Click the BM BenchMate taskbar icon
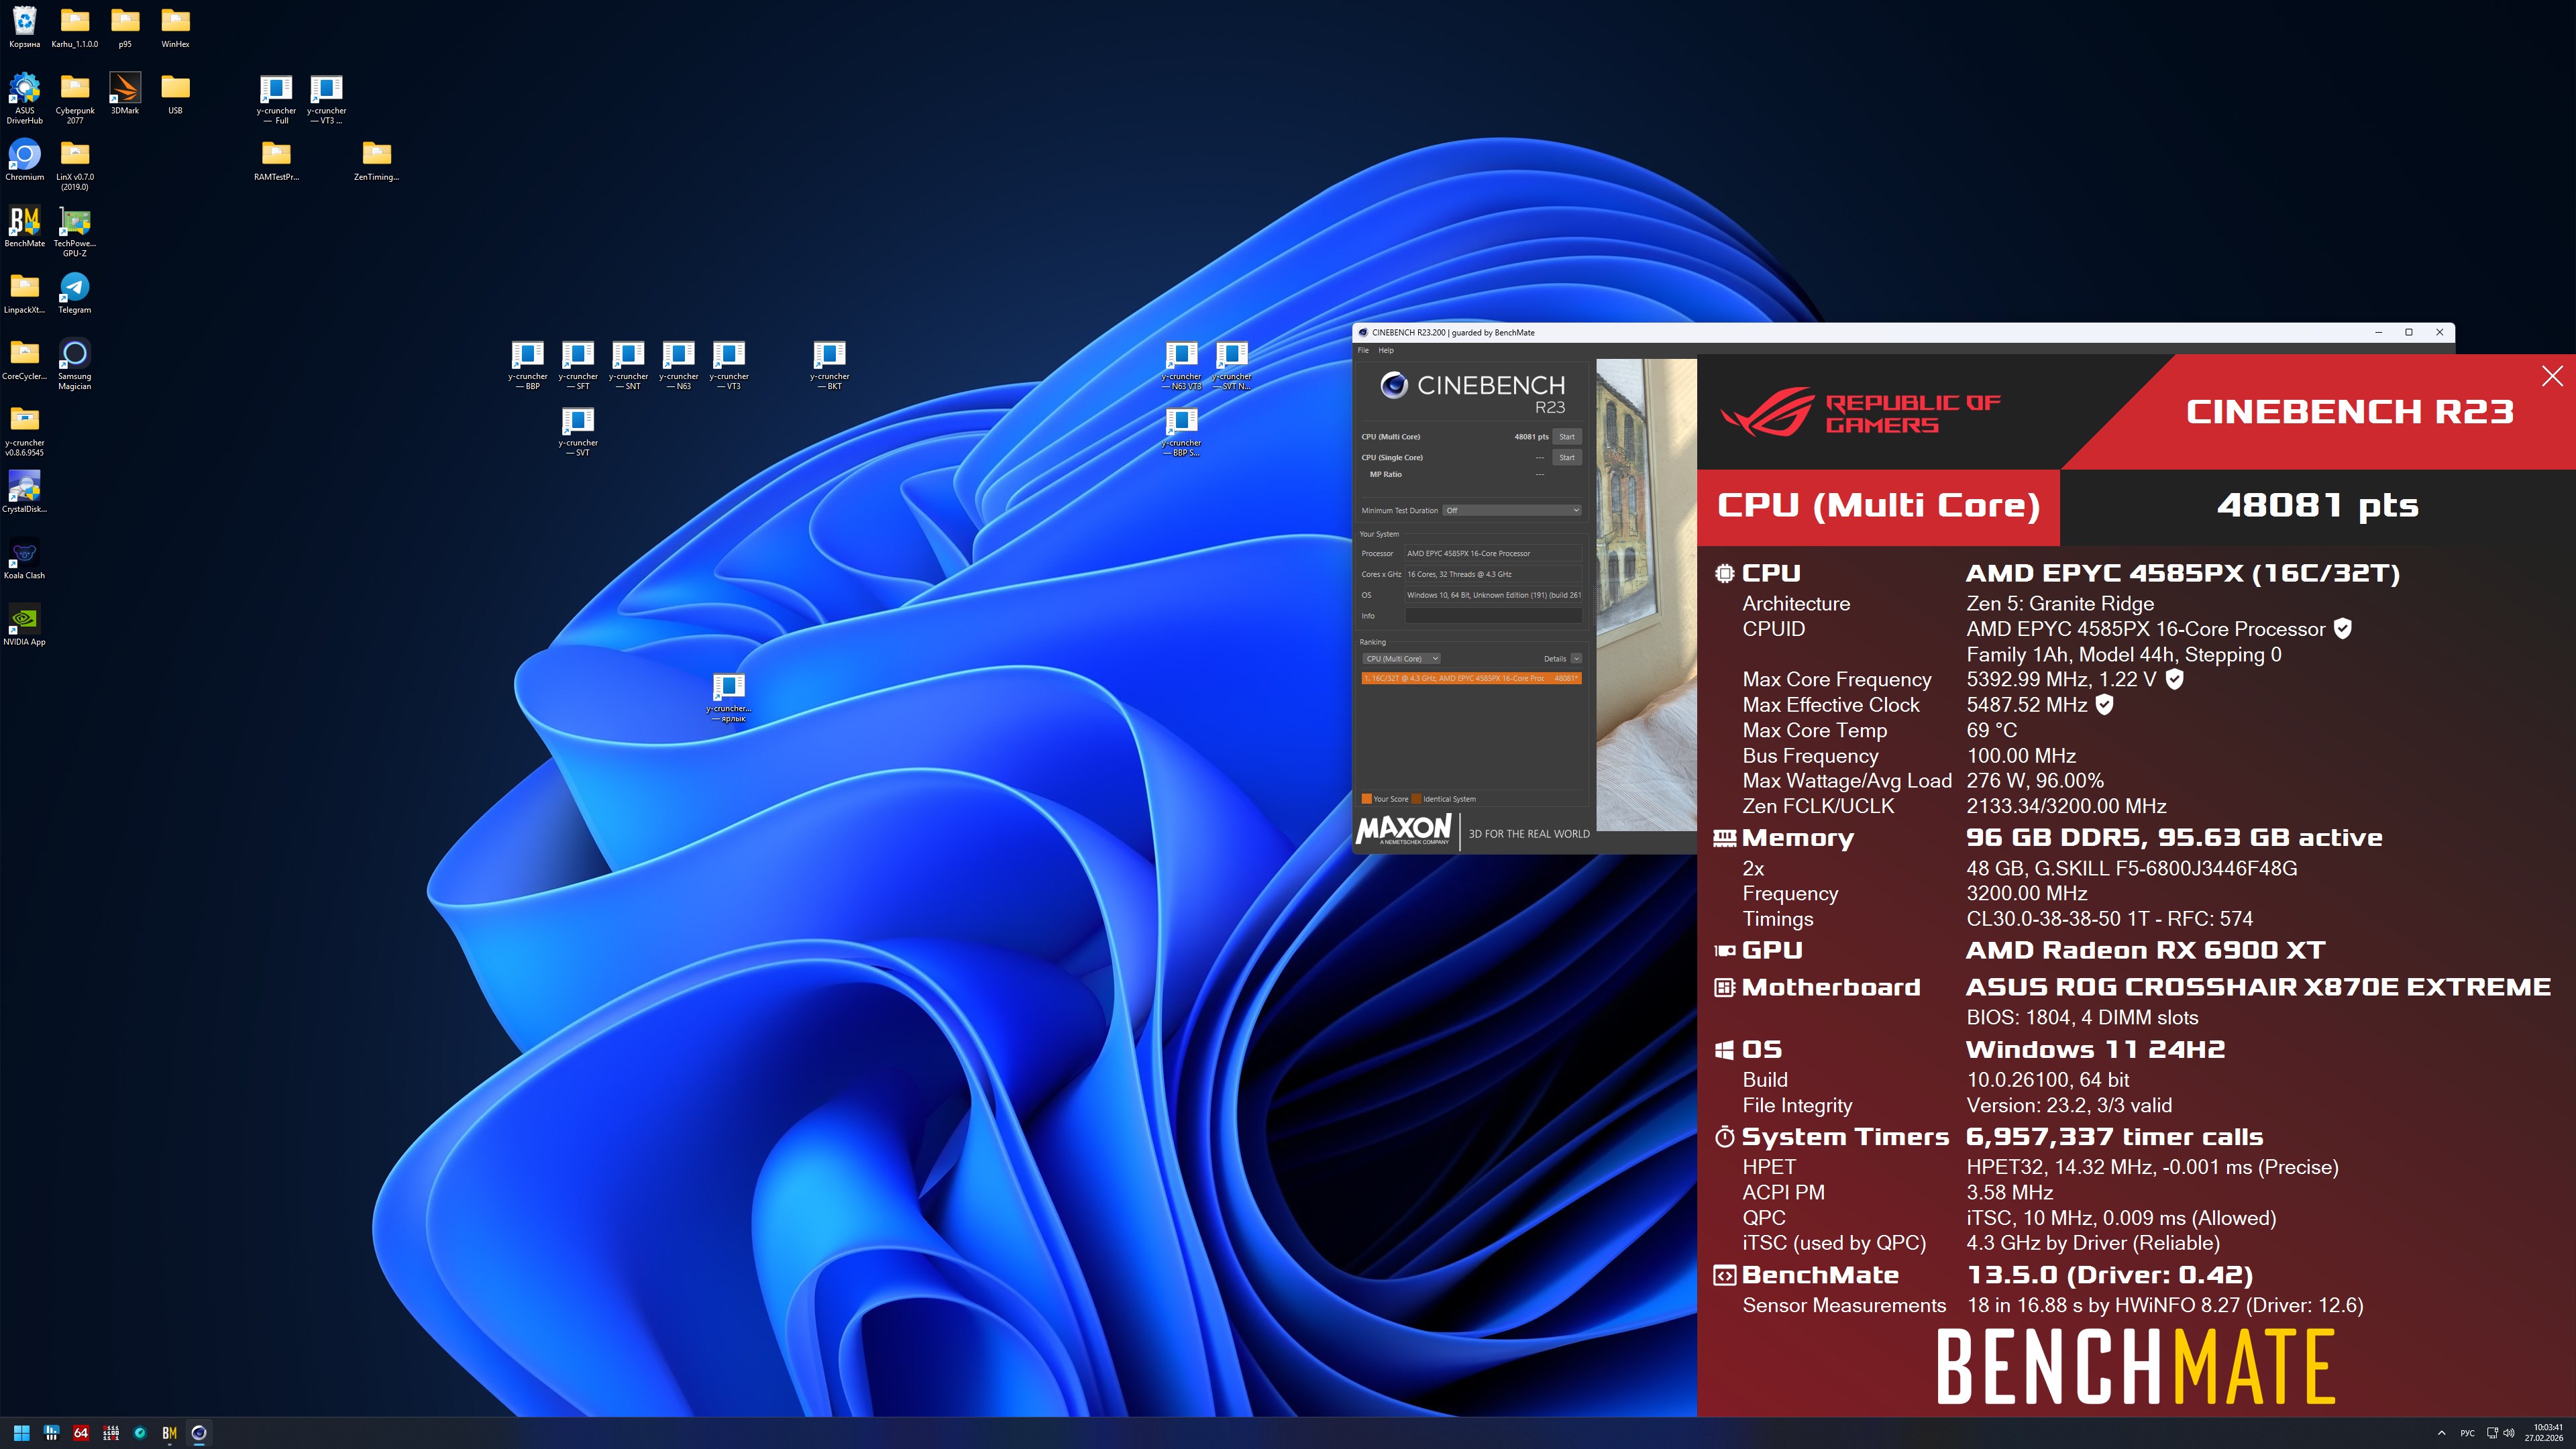Viewport: 2576px width, 1449px height. point(169,1433)
